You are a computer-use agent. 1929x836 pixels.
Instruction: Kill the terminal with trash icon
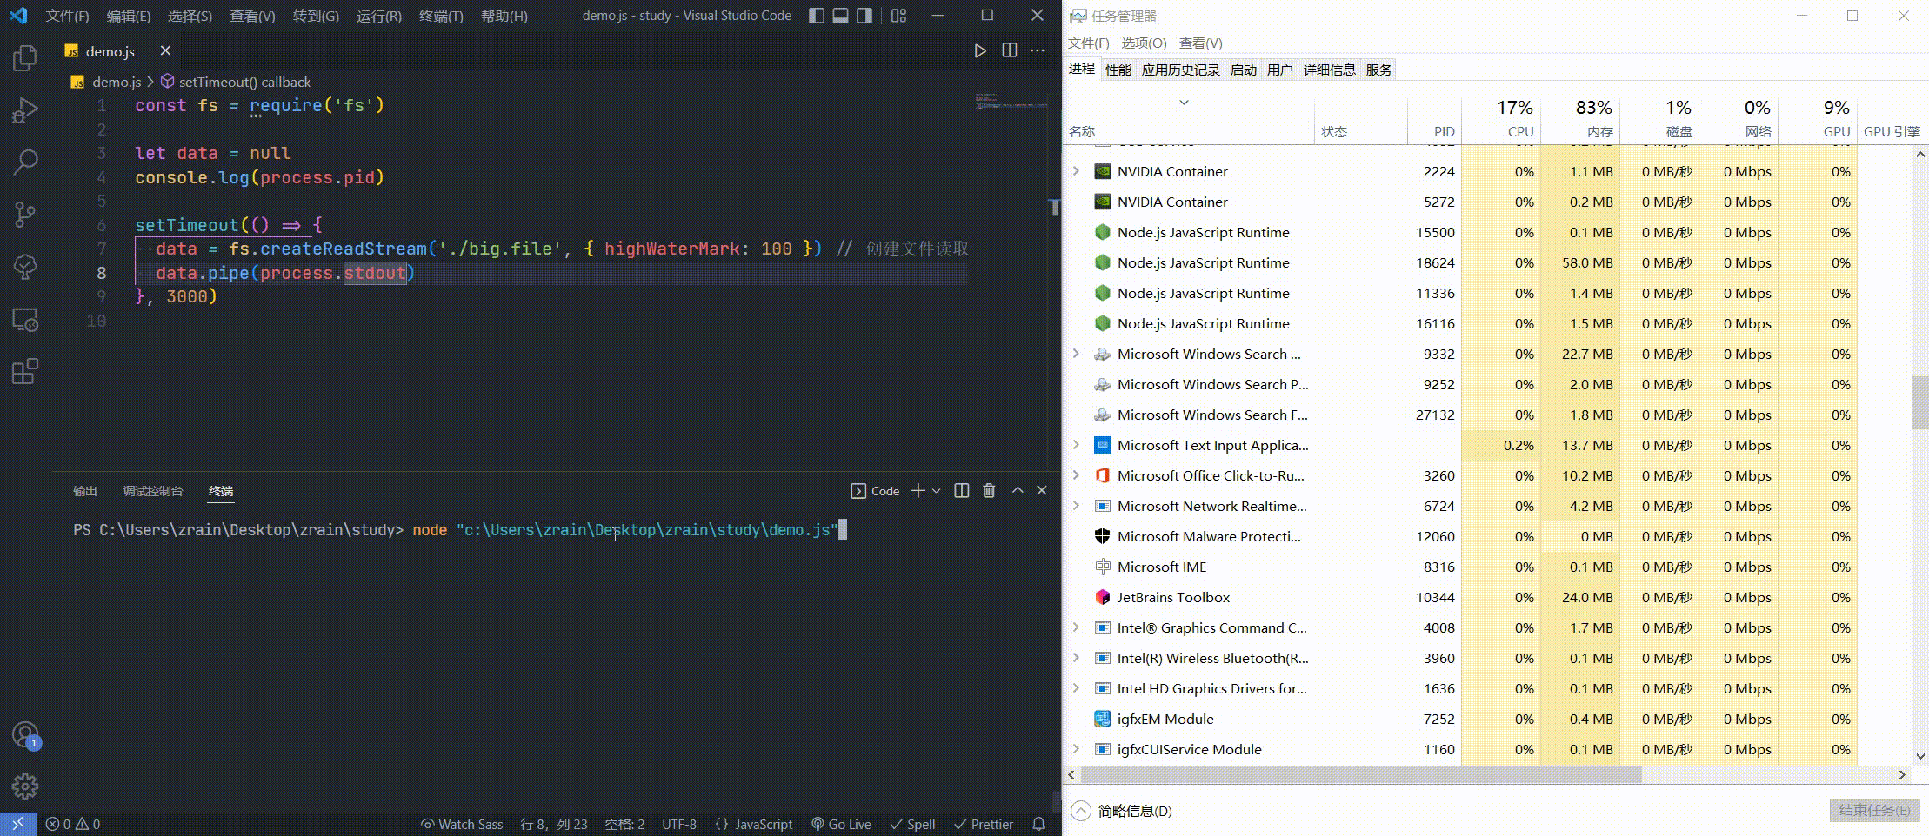pyautogui.click(x=989, y=491)
